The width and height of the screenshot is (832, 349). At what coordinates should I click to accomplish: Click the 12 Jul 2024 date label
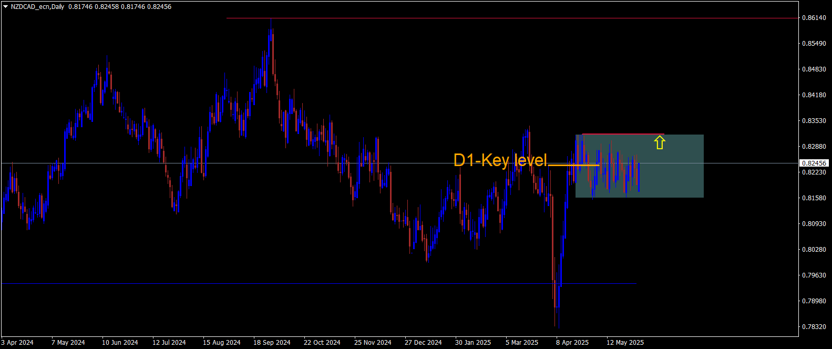click(x=169, y=343)
